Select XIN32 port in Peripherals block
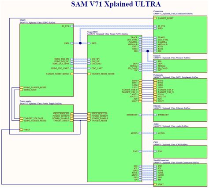 point(155,94)
